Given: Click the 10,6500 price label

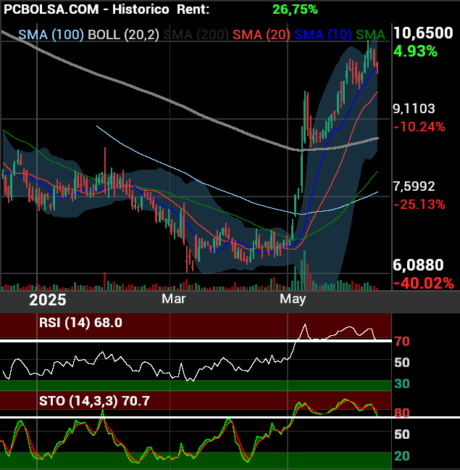Looking at the screenshot, I should point(423,33).
